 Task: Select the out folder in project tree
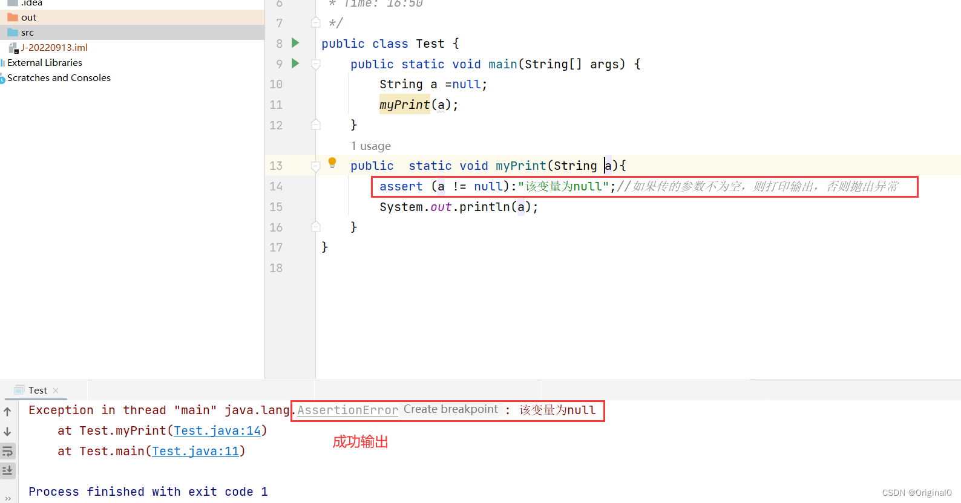pos(28,18)
